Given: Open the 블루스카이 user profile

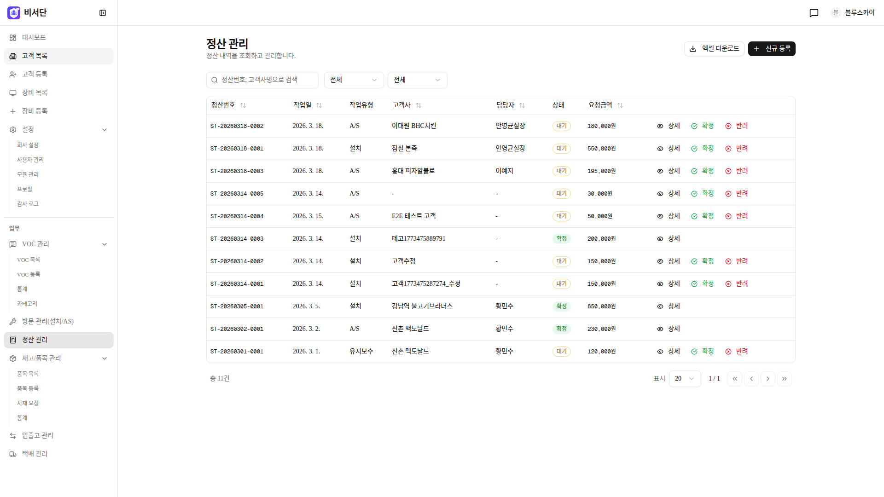Looking at the screenshot, I should click(853, 13).
